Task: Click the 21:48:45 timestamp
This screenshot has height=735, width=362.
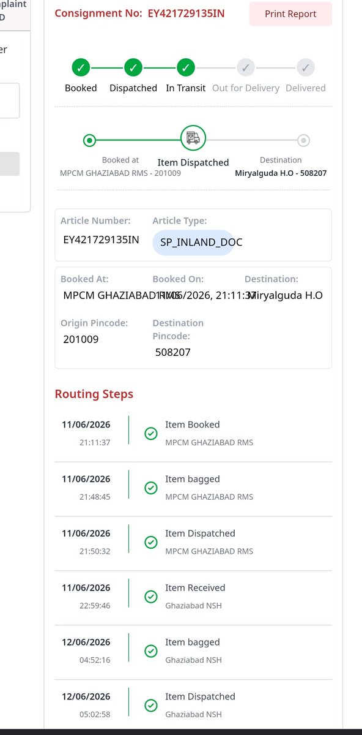Action: (x=94, y=497)
